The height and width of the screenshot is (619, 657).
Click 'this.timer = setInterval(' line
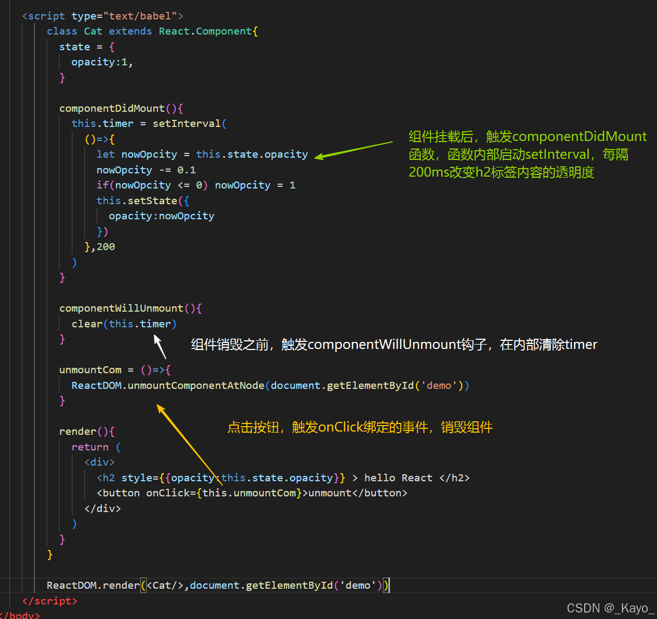pos(149,124)
